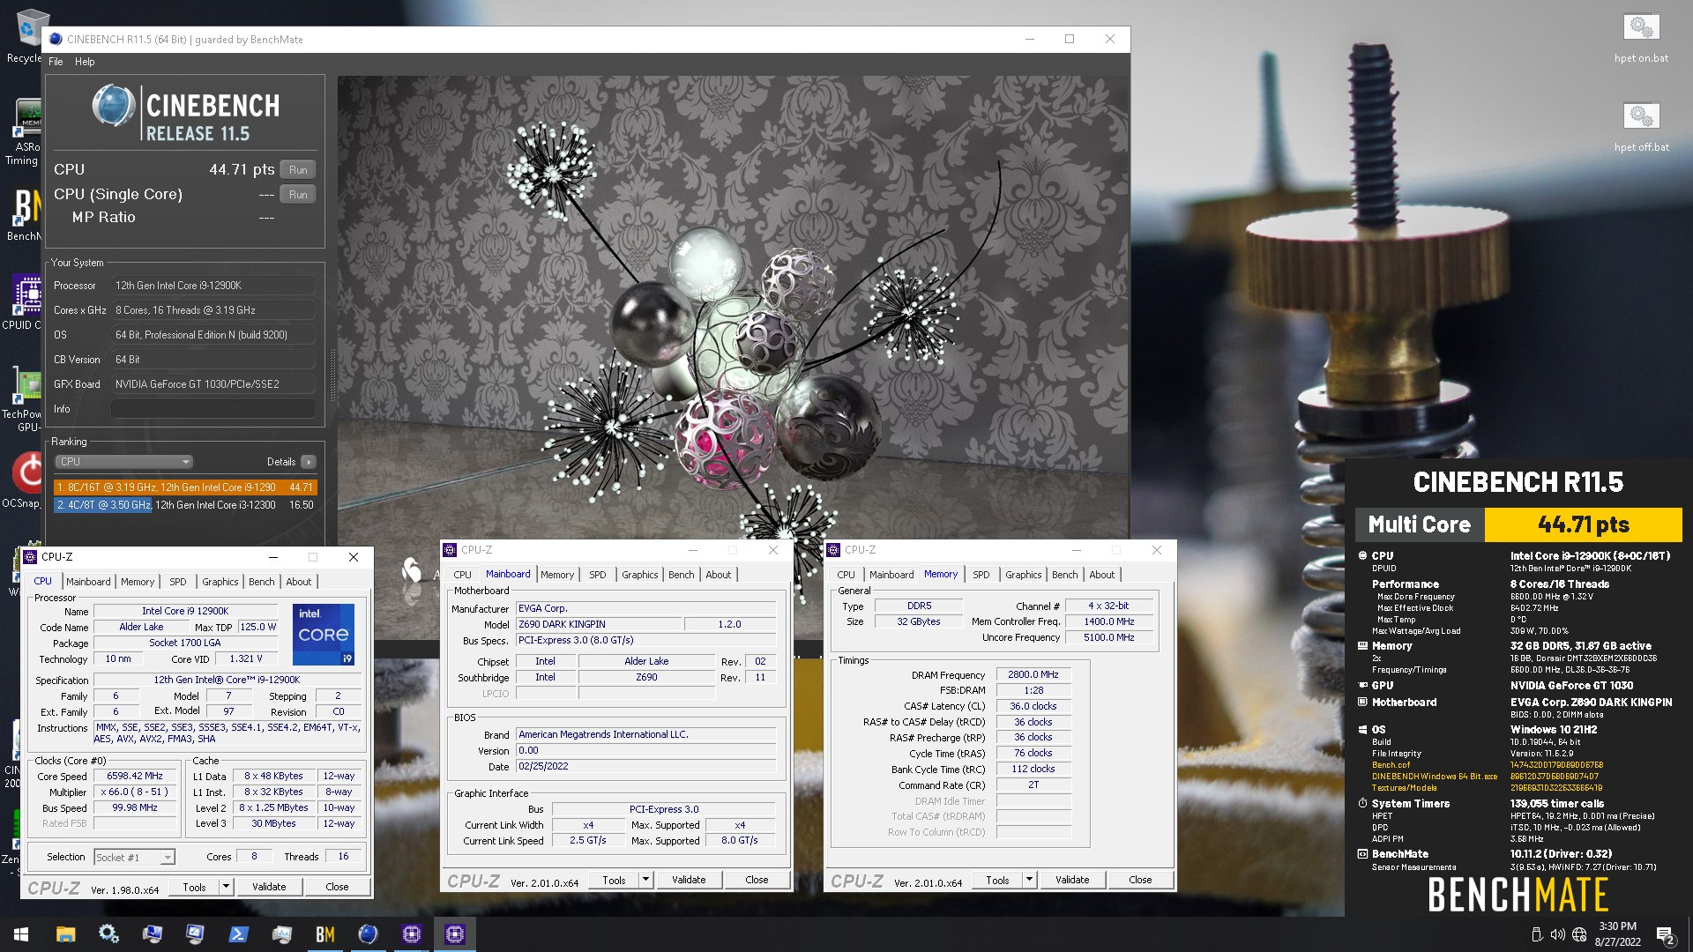The image size is (1693, 952).
Task: Switch to SPD tab in CPU-Z CPU window
Action: coord(178,582)
